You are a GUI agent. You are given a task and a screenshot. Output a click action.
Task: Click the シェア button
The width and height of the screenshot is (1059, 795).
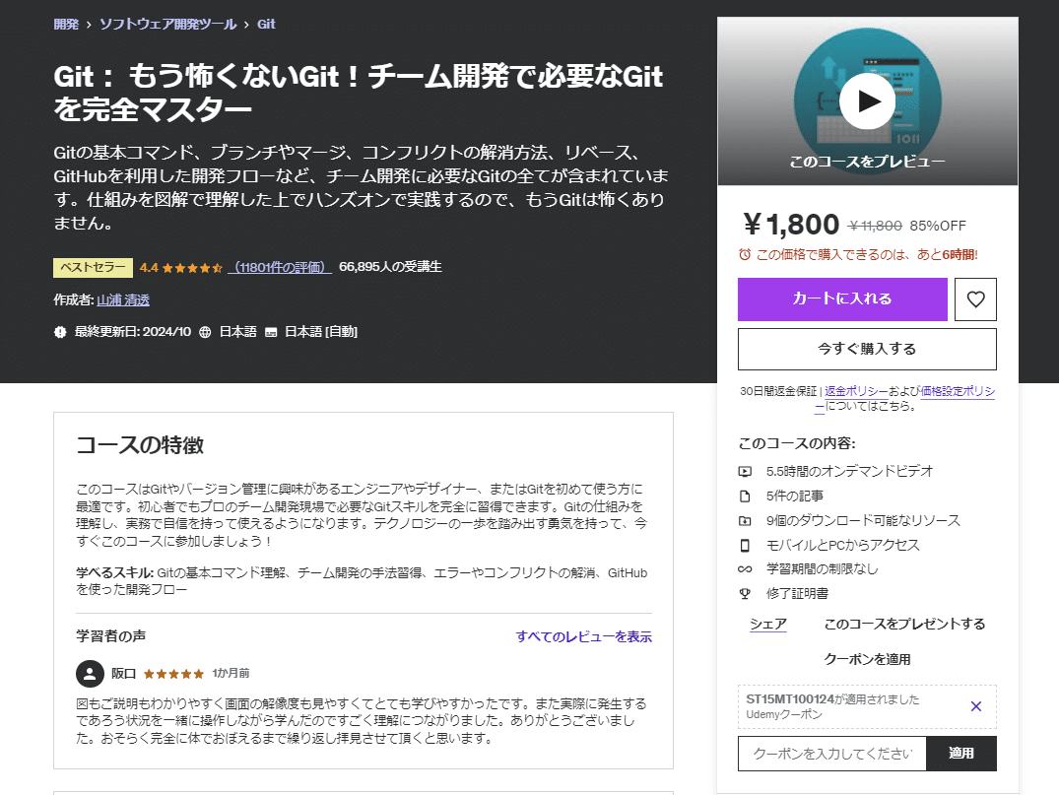tap(768, 625)
